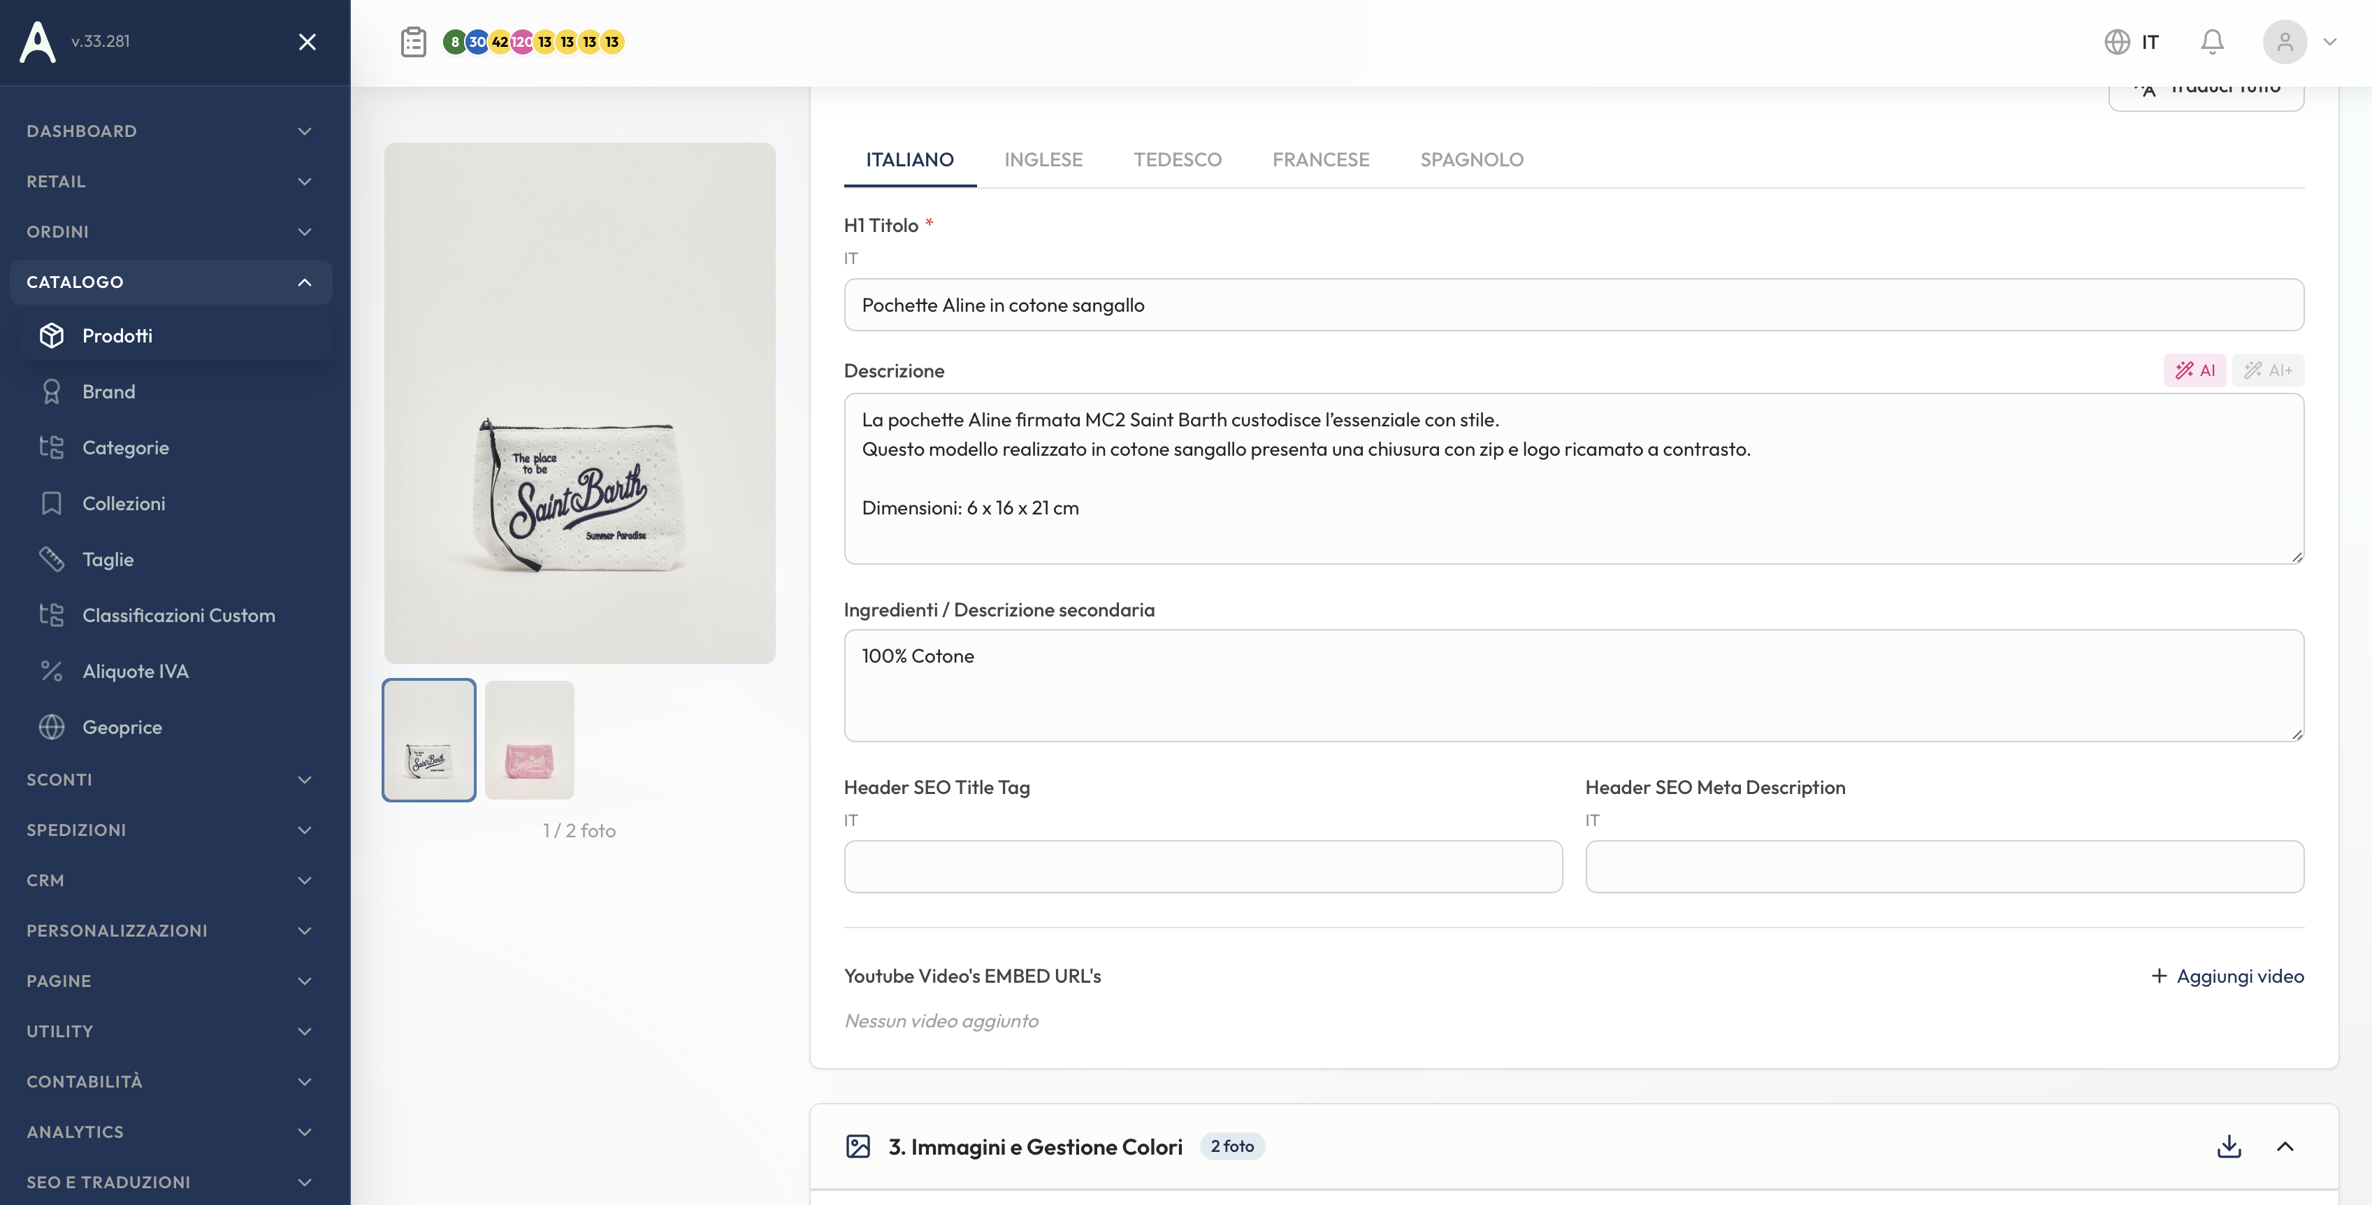Screen dimensions: 2372x1205
Task: Expand the DASHBOARD sidebar section
Action: click(171, 131)
